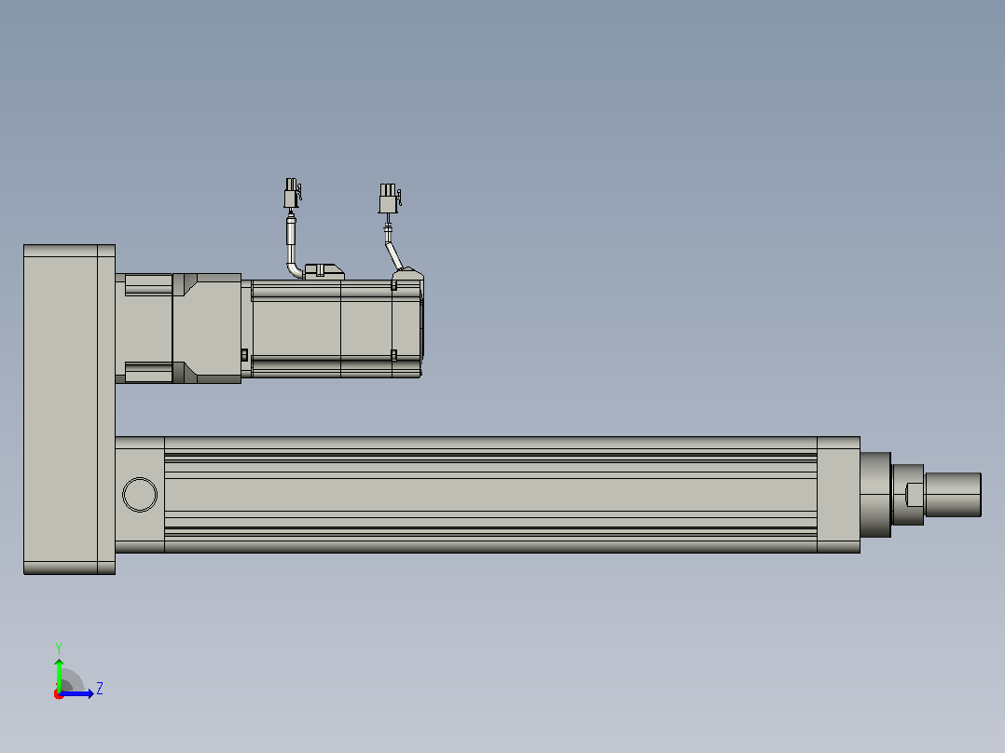1005x753 pixels.
Task: Select the tall belt housing plate
Action: (x=69, y=409)
